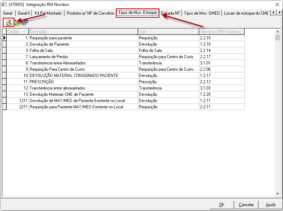Image resolution: width=283 pixels, height=211 pixels.
Task: Click the RM Nucleus value 1.2.20
Action: pos(222,94)
